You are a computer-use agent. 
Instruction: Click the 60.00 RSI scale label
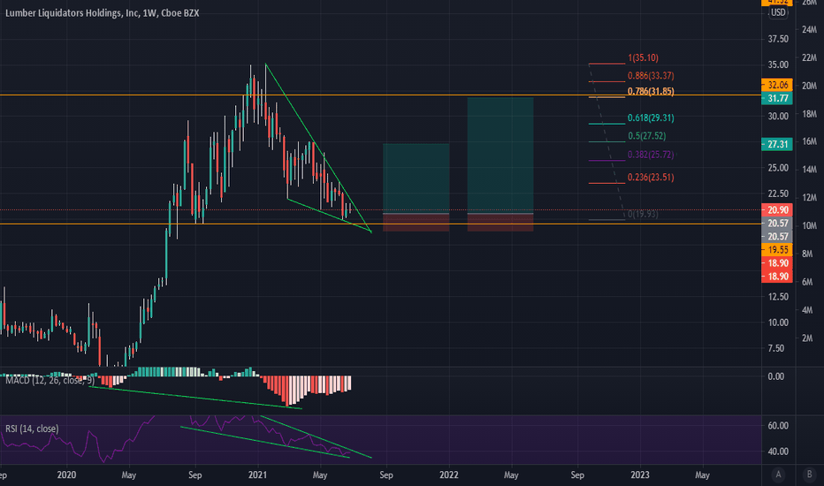pos(778,426)
